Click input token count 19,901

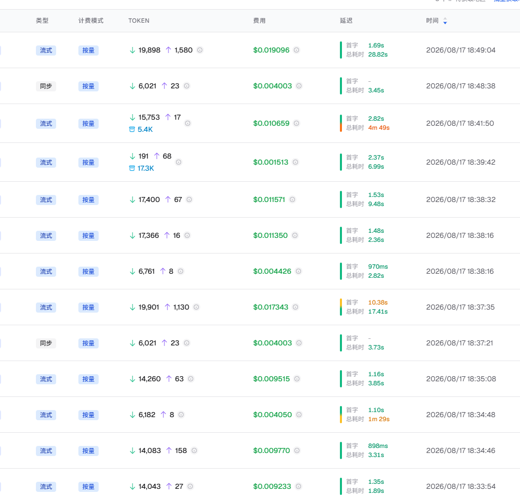click(x=149, y=307)
